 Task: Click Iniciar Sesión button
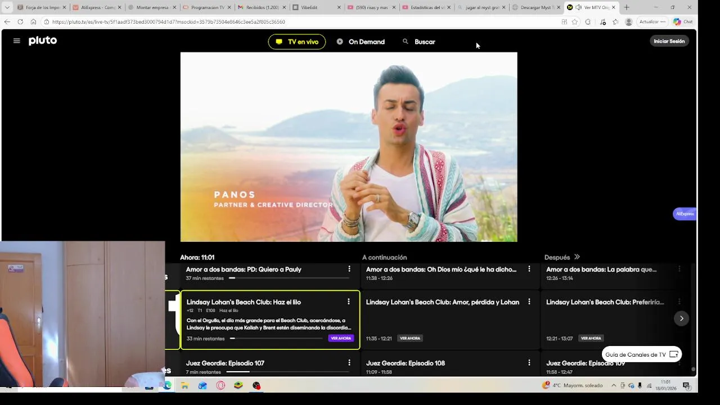669,41
